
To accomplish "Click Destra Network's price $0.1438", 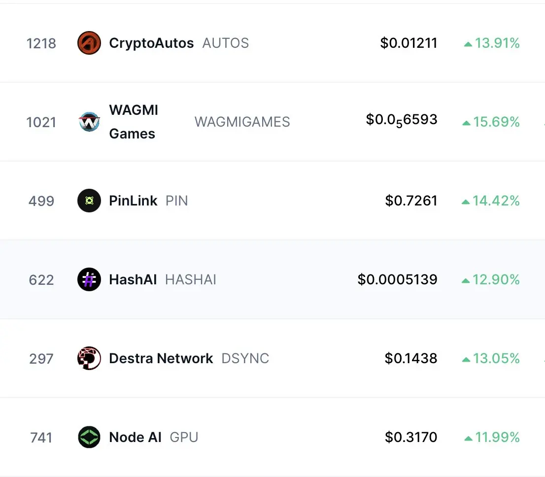I will (x=411, y=358).
